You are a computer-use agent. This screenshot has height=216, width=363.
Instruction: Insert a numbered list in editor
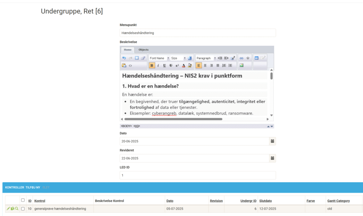tap(224, 66)
